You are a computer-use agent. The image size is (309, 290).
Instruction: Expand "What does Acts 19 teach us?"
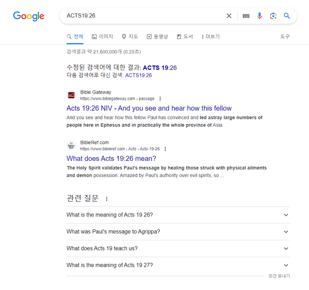tap(286, 249)
